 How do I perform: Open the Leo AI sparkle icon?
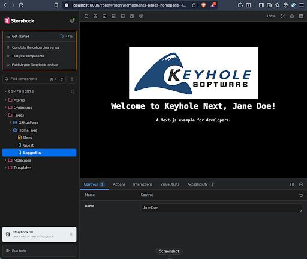pos(278,5)
